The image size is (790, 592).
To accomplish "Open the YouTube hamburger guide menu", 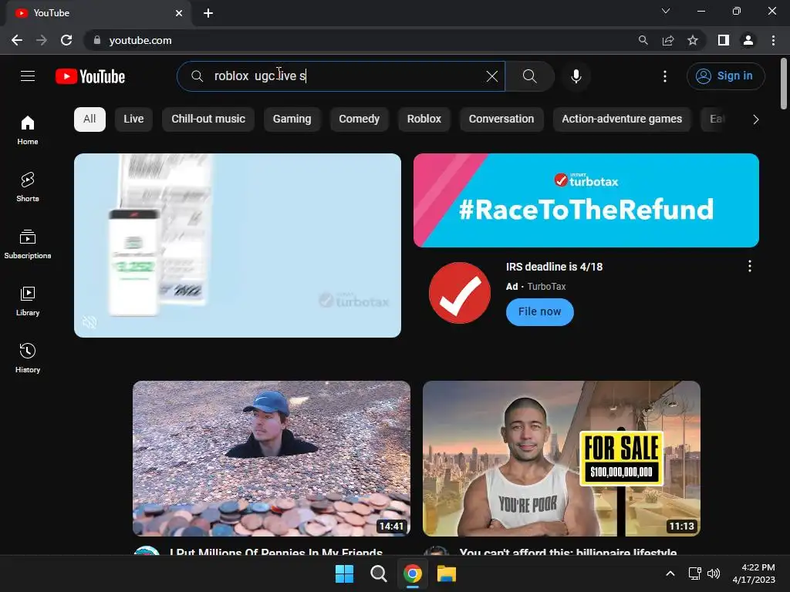I will tap(28, 76).
